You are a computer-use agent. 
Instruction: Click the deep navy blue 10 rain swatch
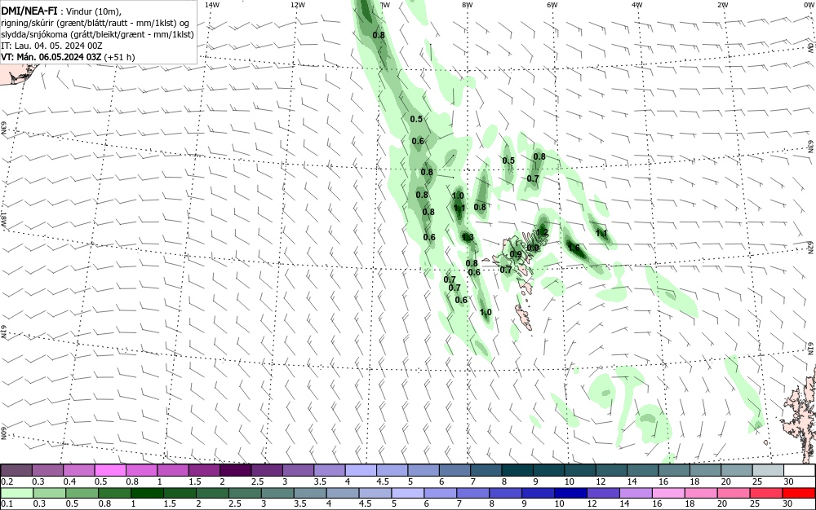[571, 493]
